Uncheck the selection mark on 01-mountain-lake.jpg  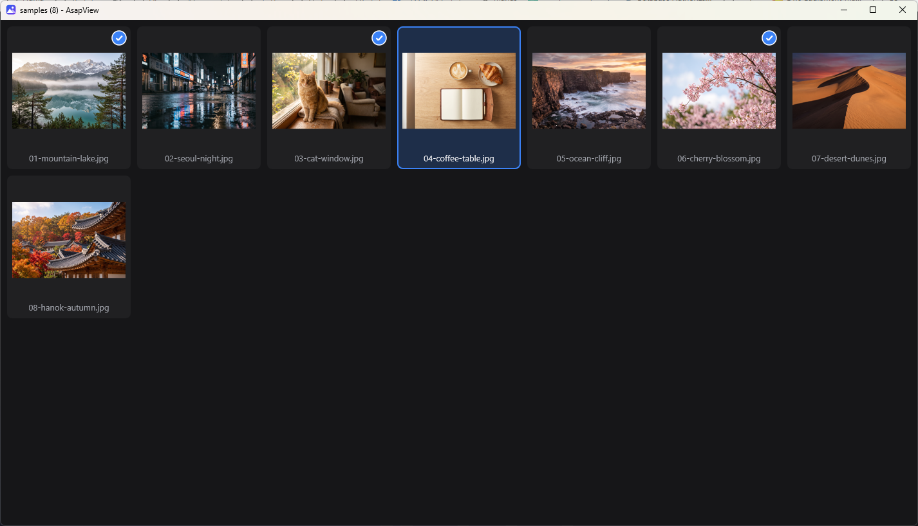click(x=119, y=38)
